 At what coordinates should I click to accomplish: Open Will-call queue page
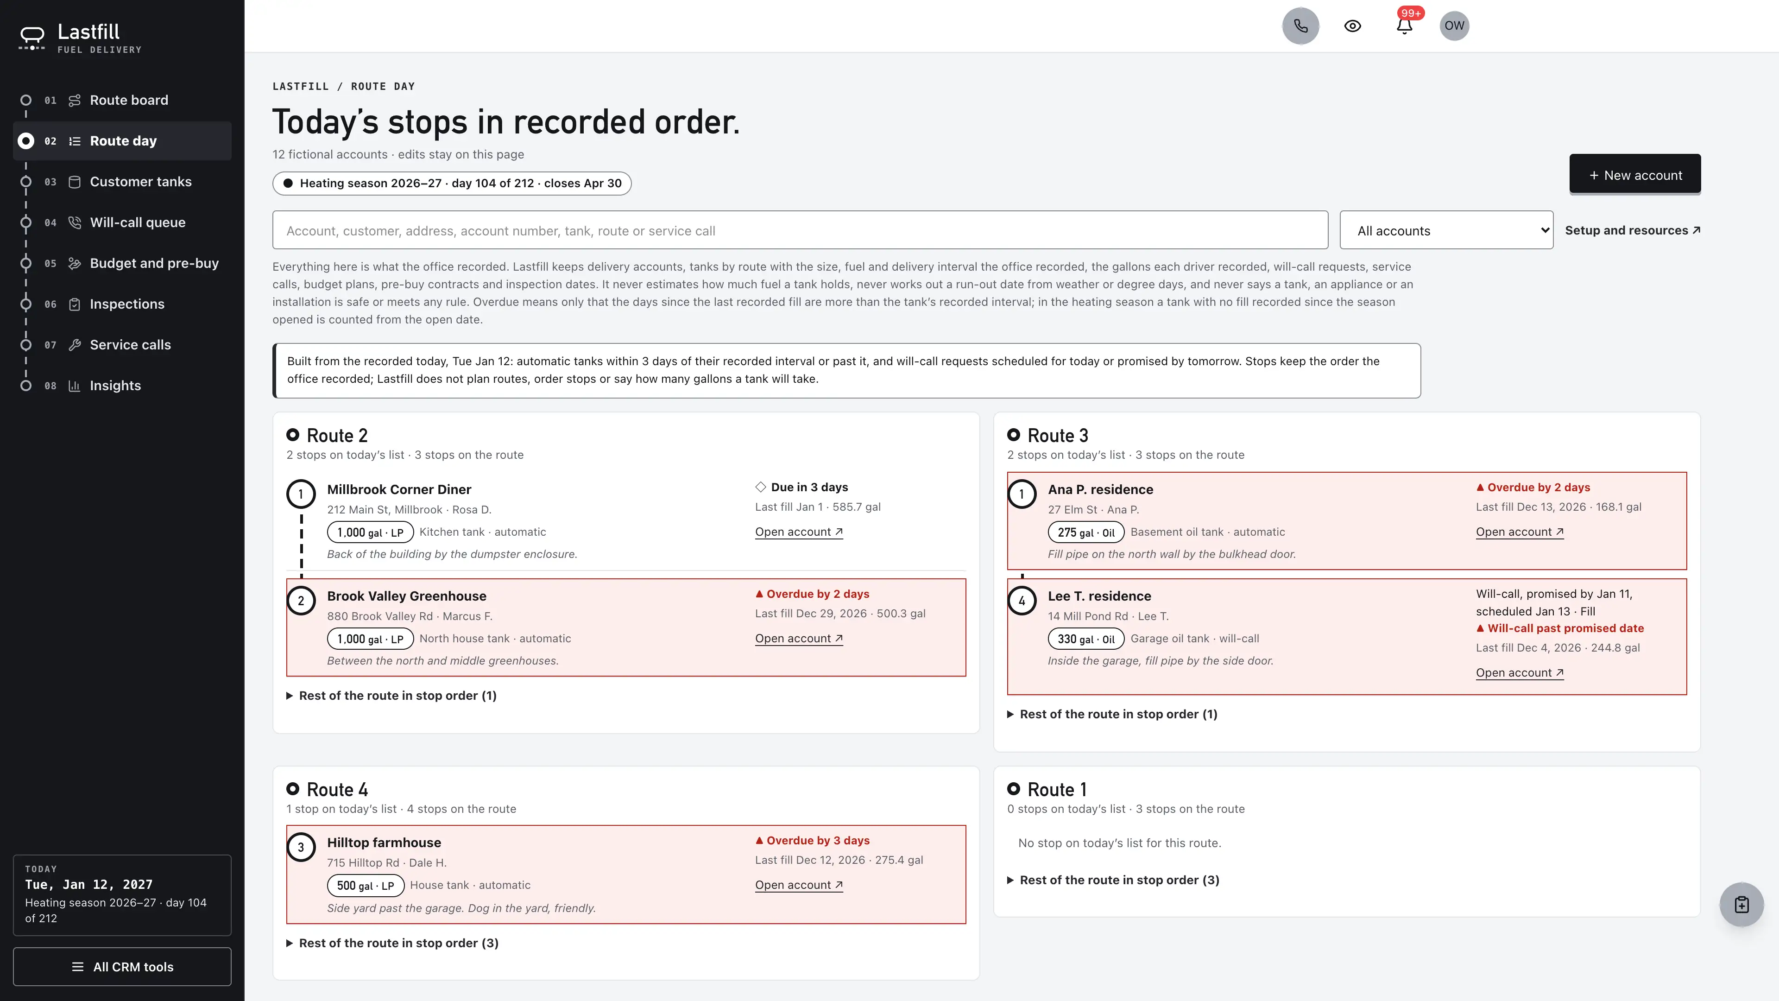coord(122,222)
